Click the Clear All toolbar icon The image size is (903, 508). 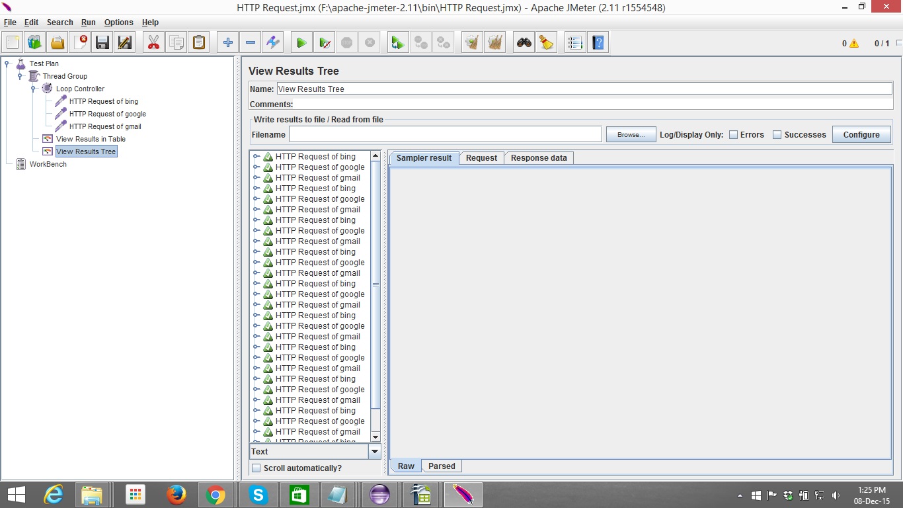[494, 43]
